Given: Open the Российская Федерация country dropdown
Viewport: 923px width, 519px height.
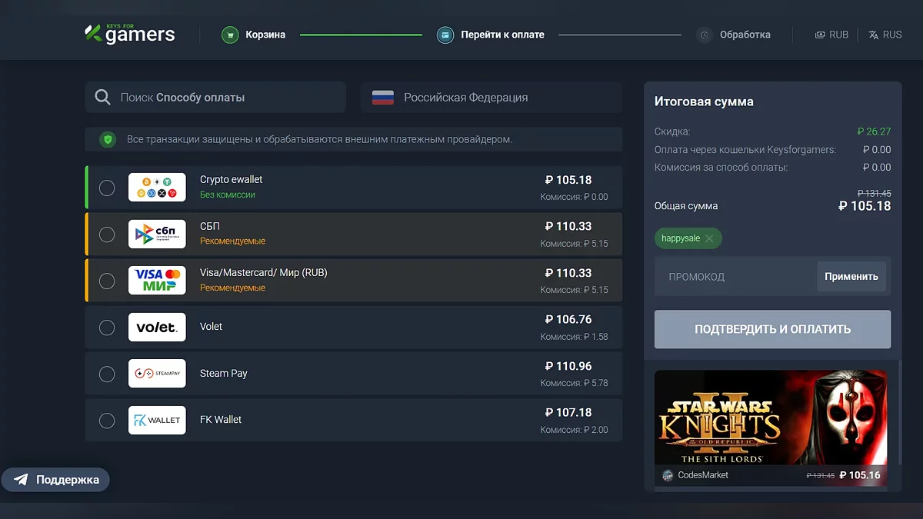Looking at the screenshot, I should point(491,98).
